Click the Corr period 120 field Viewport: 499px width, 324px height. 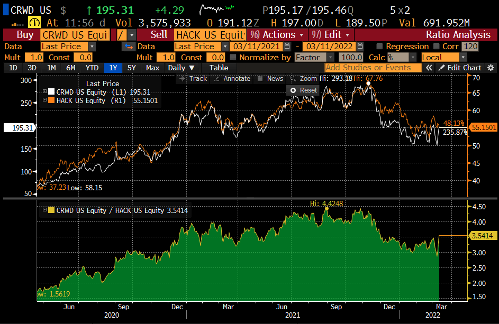(470, 47)
